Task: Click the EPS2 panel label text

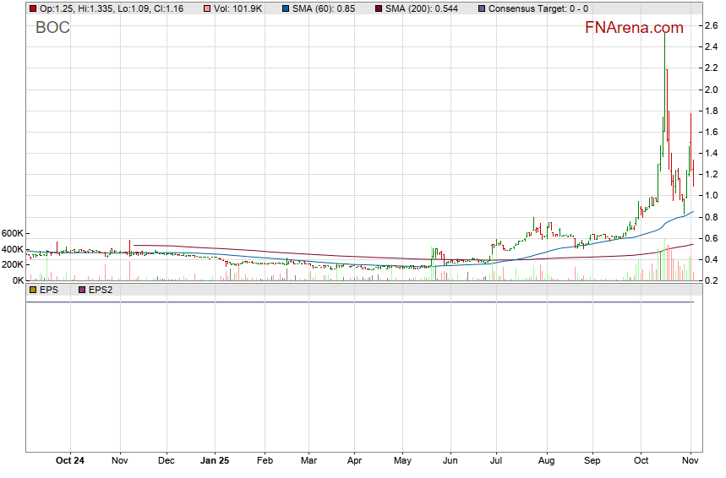Action: point(101,290)
